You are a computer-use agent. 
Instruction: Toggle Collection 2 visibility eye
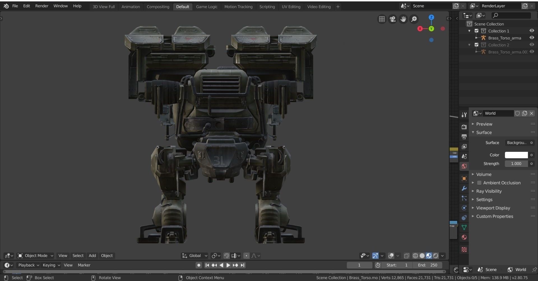[x=532, y=44]
